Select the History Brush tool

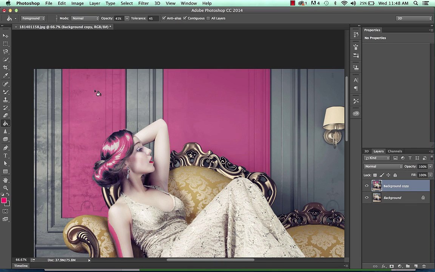5,108
